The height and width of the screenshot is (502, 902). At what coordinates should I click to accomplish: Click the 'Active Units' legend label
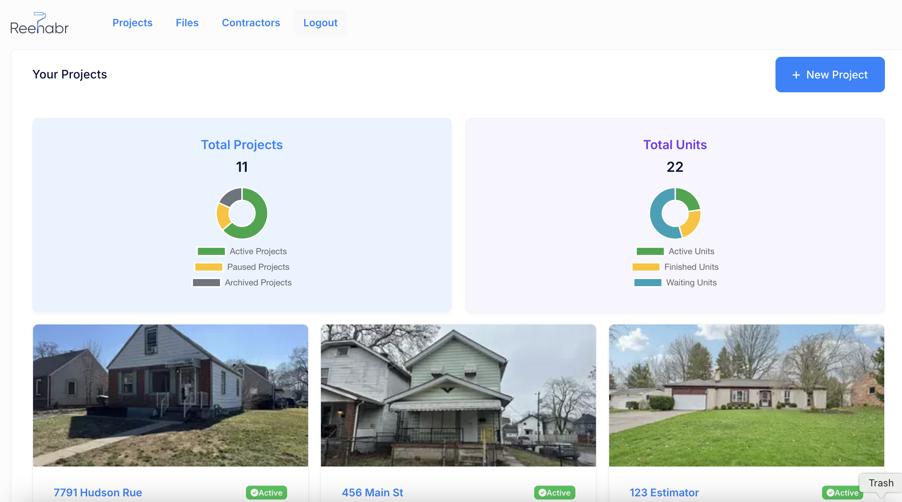691,251
